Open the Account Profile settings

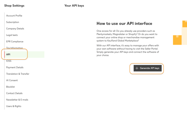pyautogui.click(x=14, y=16)
